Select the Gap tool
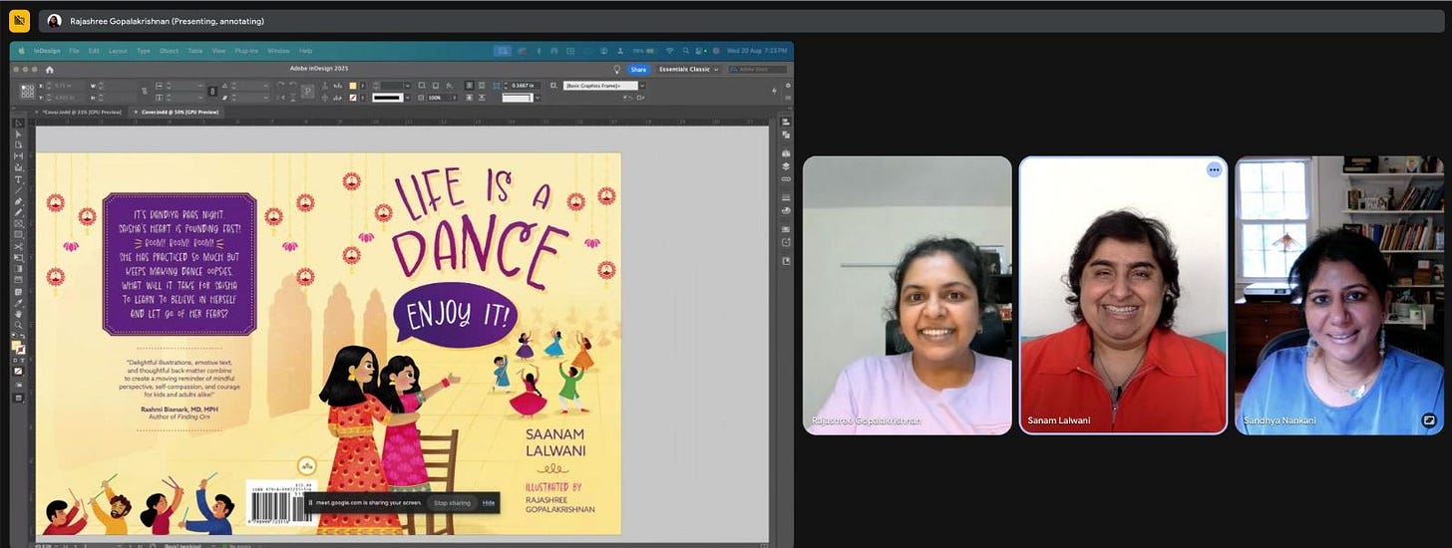Image resolution: width=1452 pixels, height=548 pixels. (18, 156)
